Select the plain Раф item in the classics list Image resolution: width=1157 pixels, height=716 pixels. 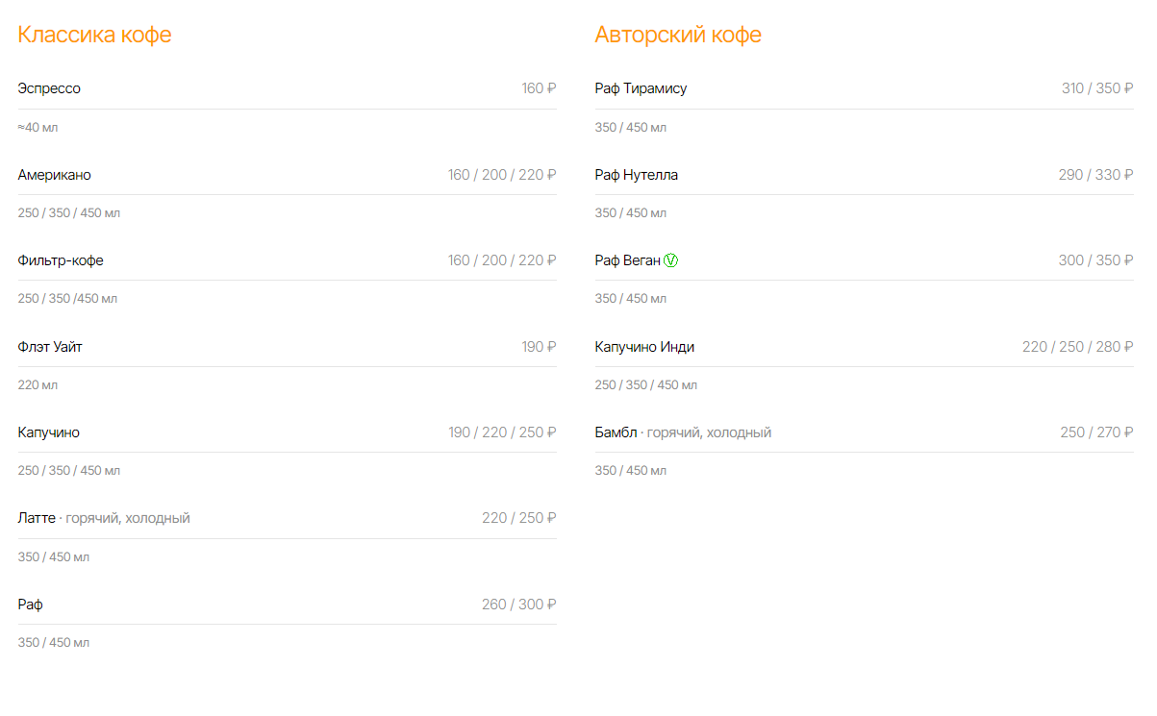(x=30, y=605)
